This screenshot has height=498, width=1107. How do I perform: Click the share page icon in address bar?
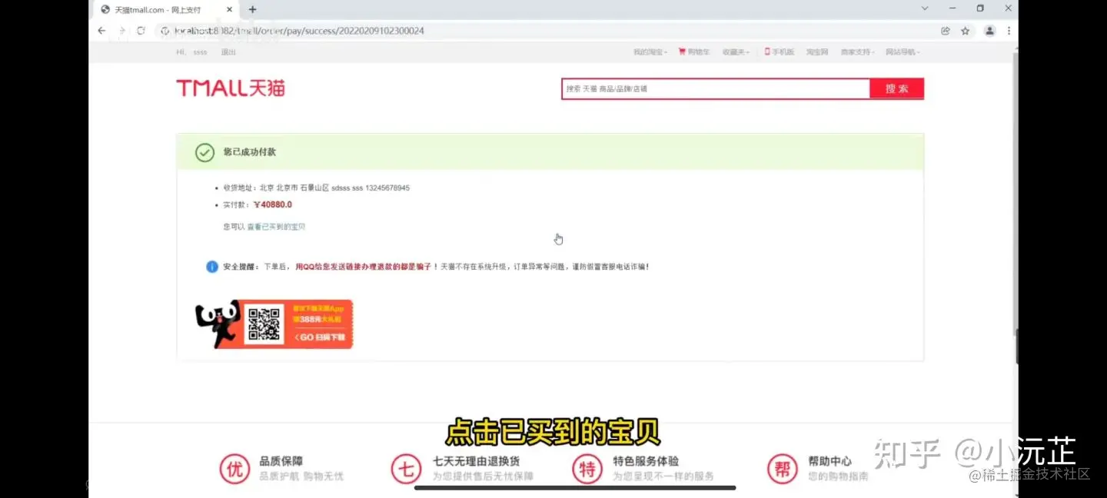click(946, 31)
